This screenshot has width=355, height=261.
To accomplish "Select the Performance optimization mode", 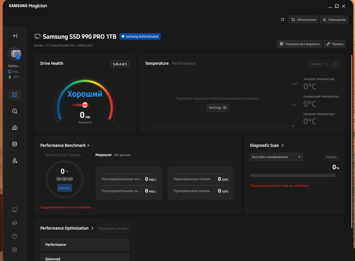I will [85, 245].
